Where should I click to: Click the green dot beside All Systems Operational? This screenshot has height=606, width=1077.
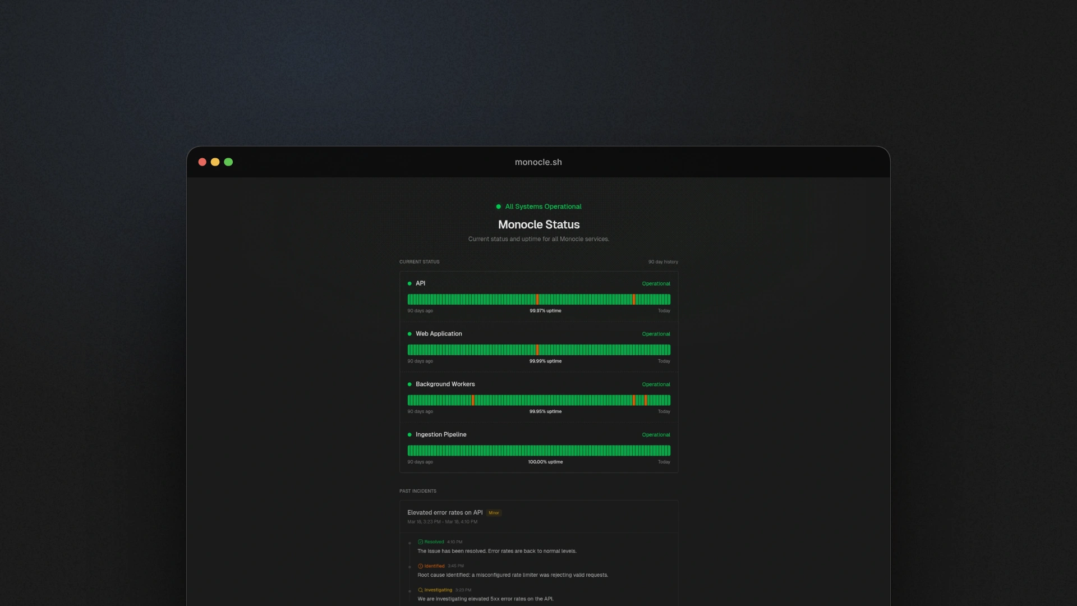(498, 206)
